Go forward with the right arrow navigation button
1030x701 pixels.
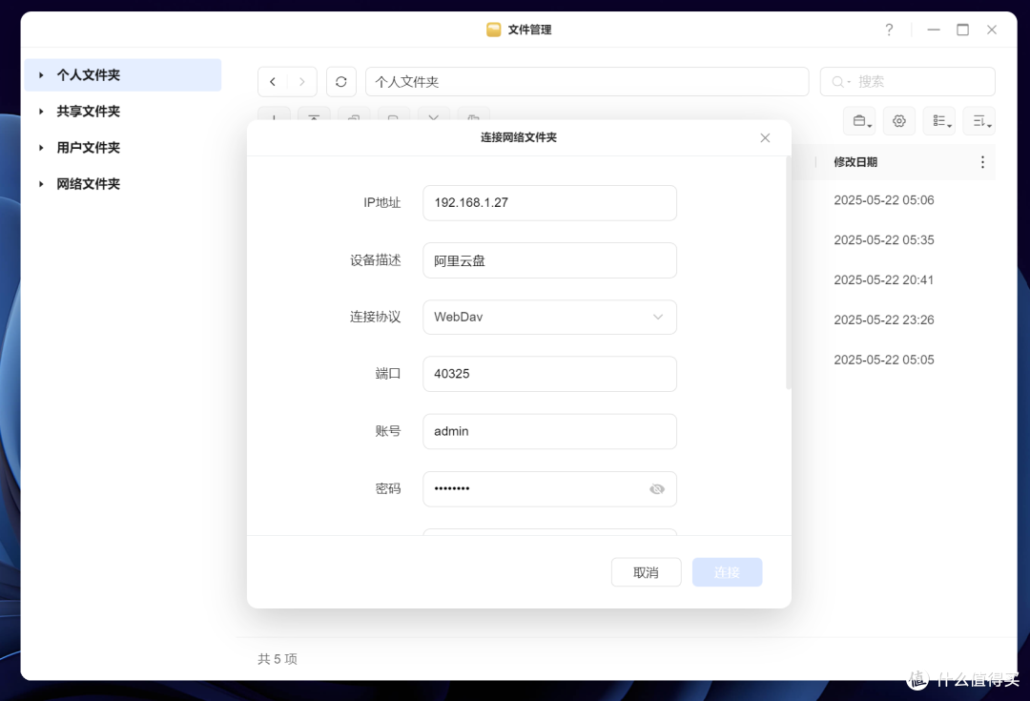[302, 81]
